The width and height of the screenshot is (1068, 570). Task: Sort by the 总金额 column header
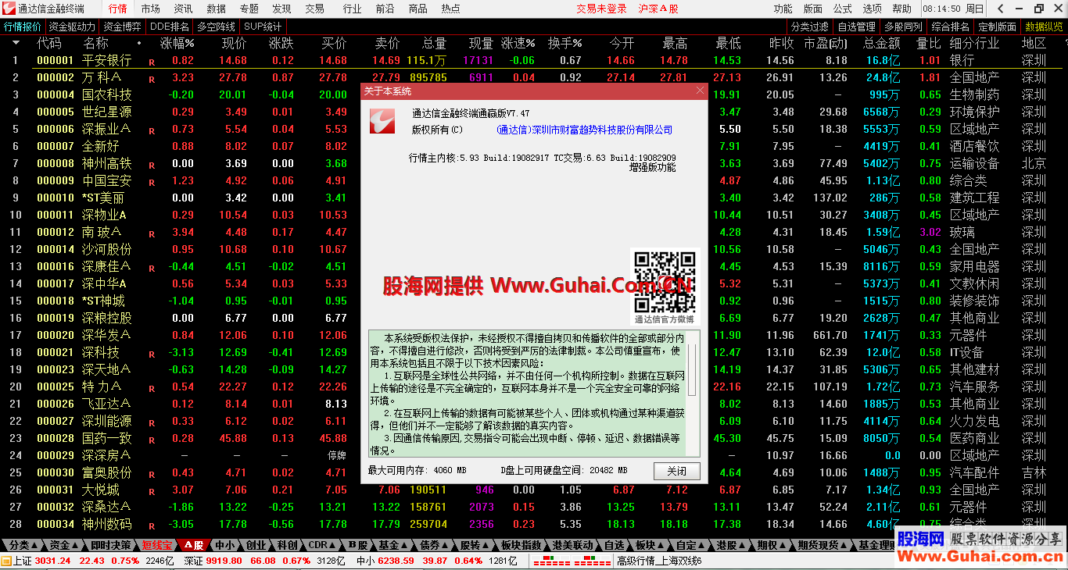(882, 43)
